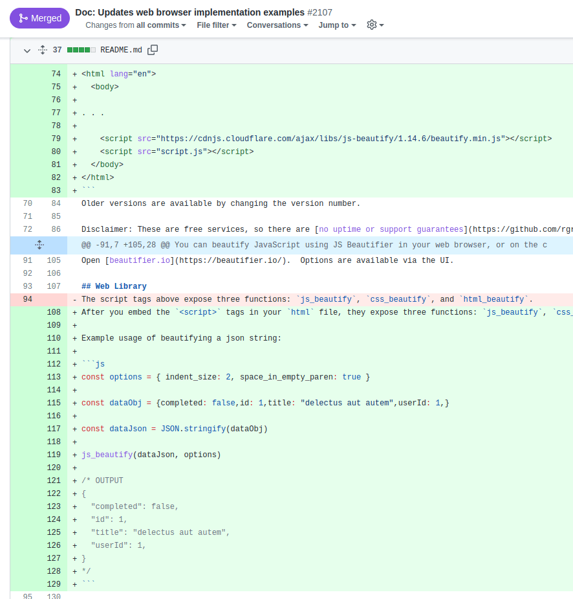The image size is (573, 599).
Task: Click the README.md file name
Action: pos(121,50)
